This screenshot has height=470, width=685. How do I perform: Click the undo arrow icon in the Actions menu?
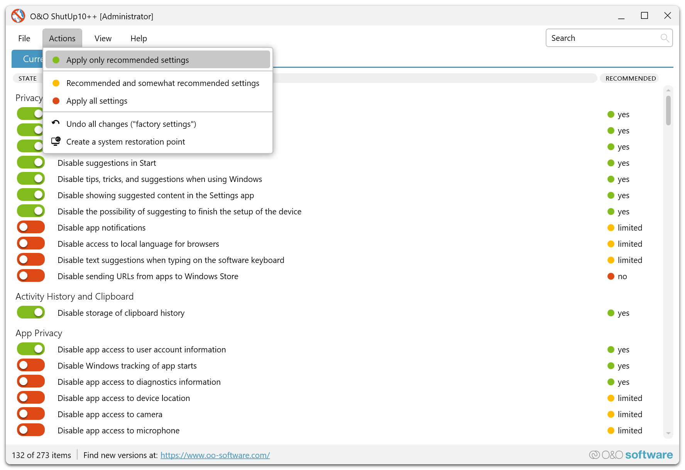click(56, 123)
